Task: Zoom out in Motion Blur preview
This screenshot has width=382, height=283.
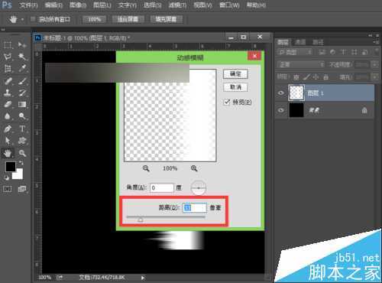Action: tap(146, 168)
